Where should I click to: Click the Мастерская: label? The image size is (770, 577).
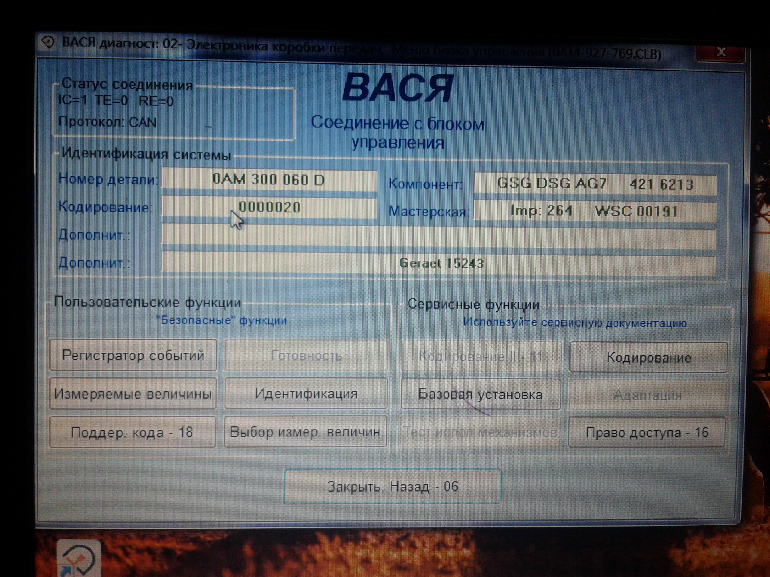(x=429, y=212)
